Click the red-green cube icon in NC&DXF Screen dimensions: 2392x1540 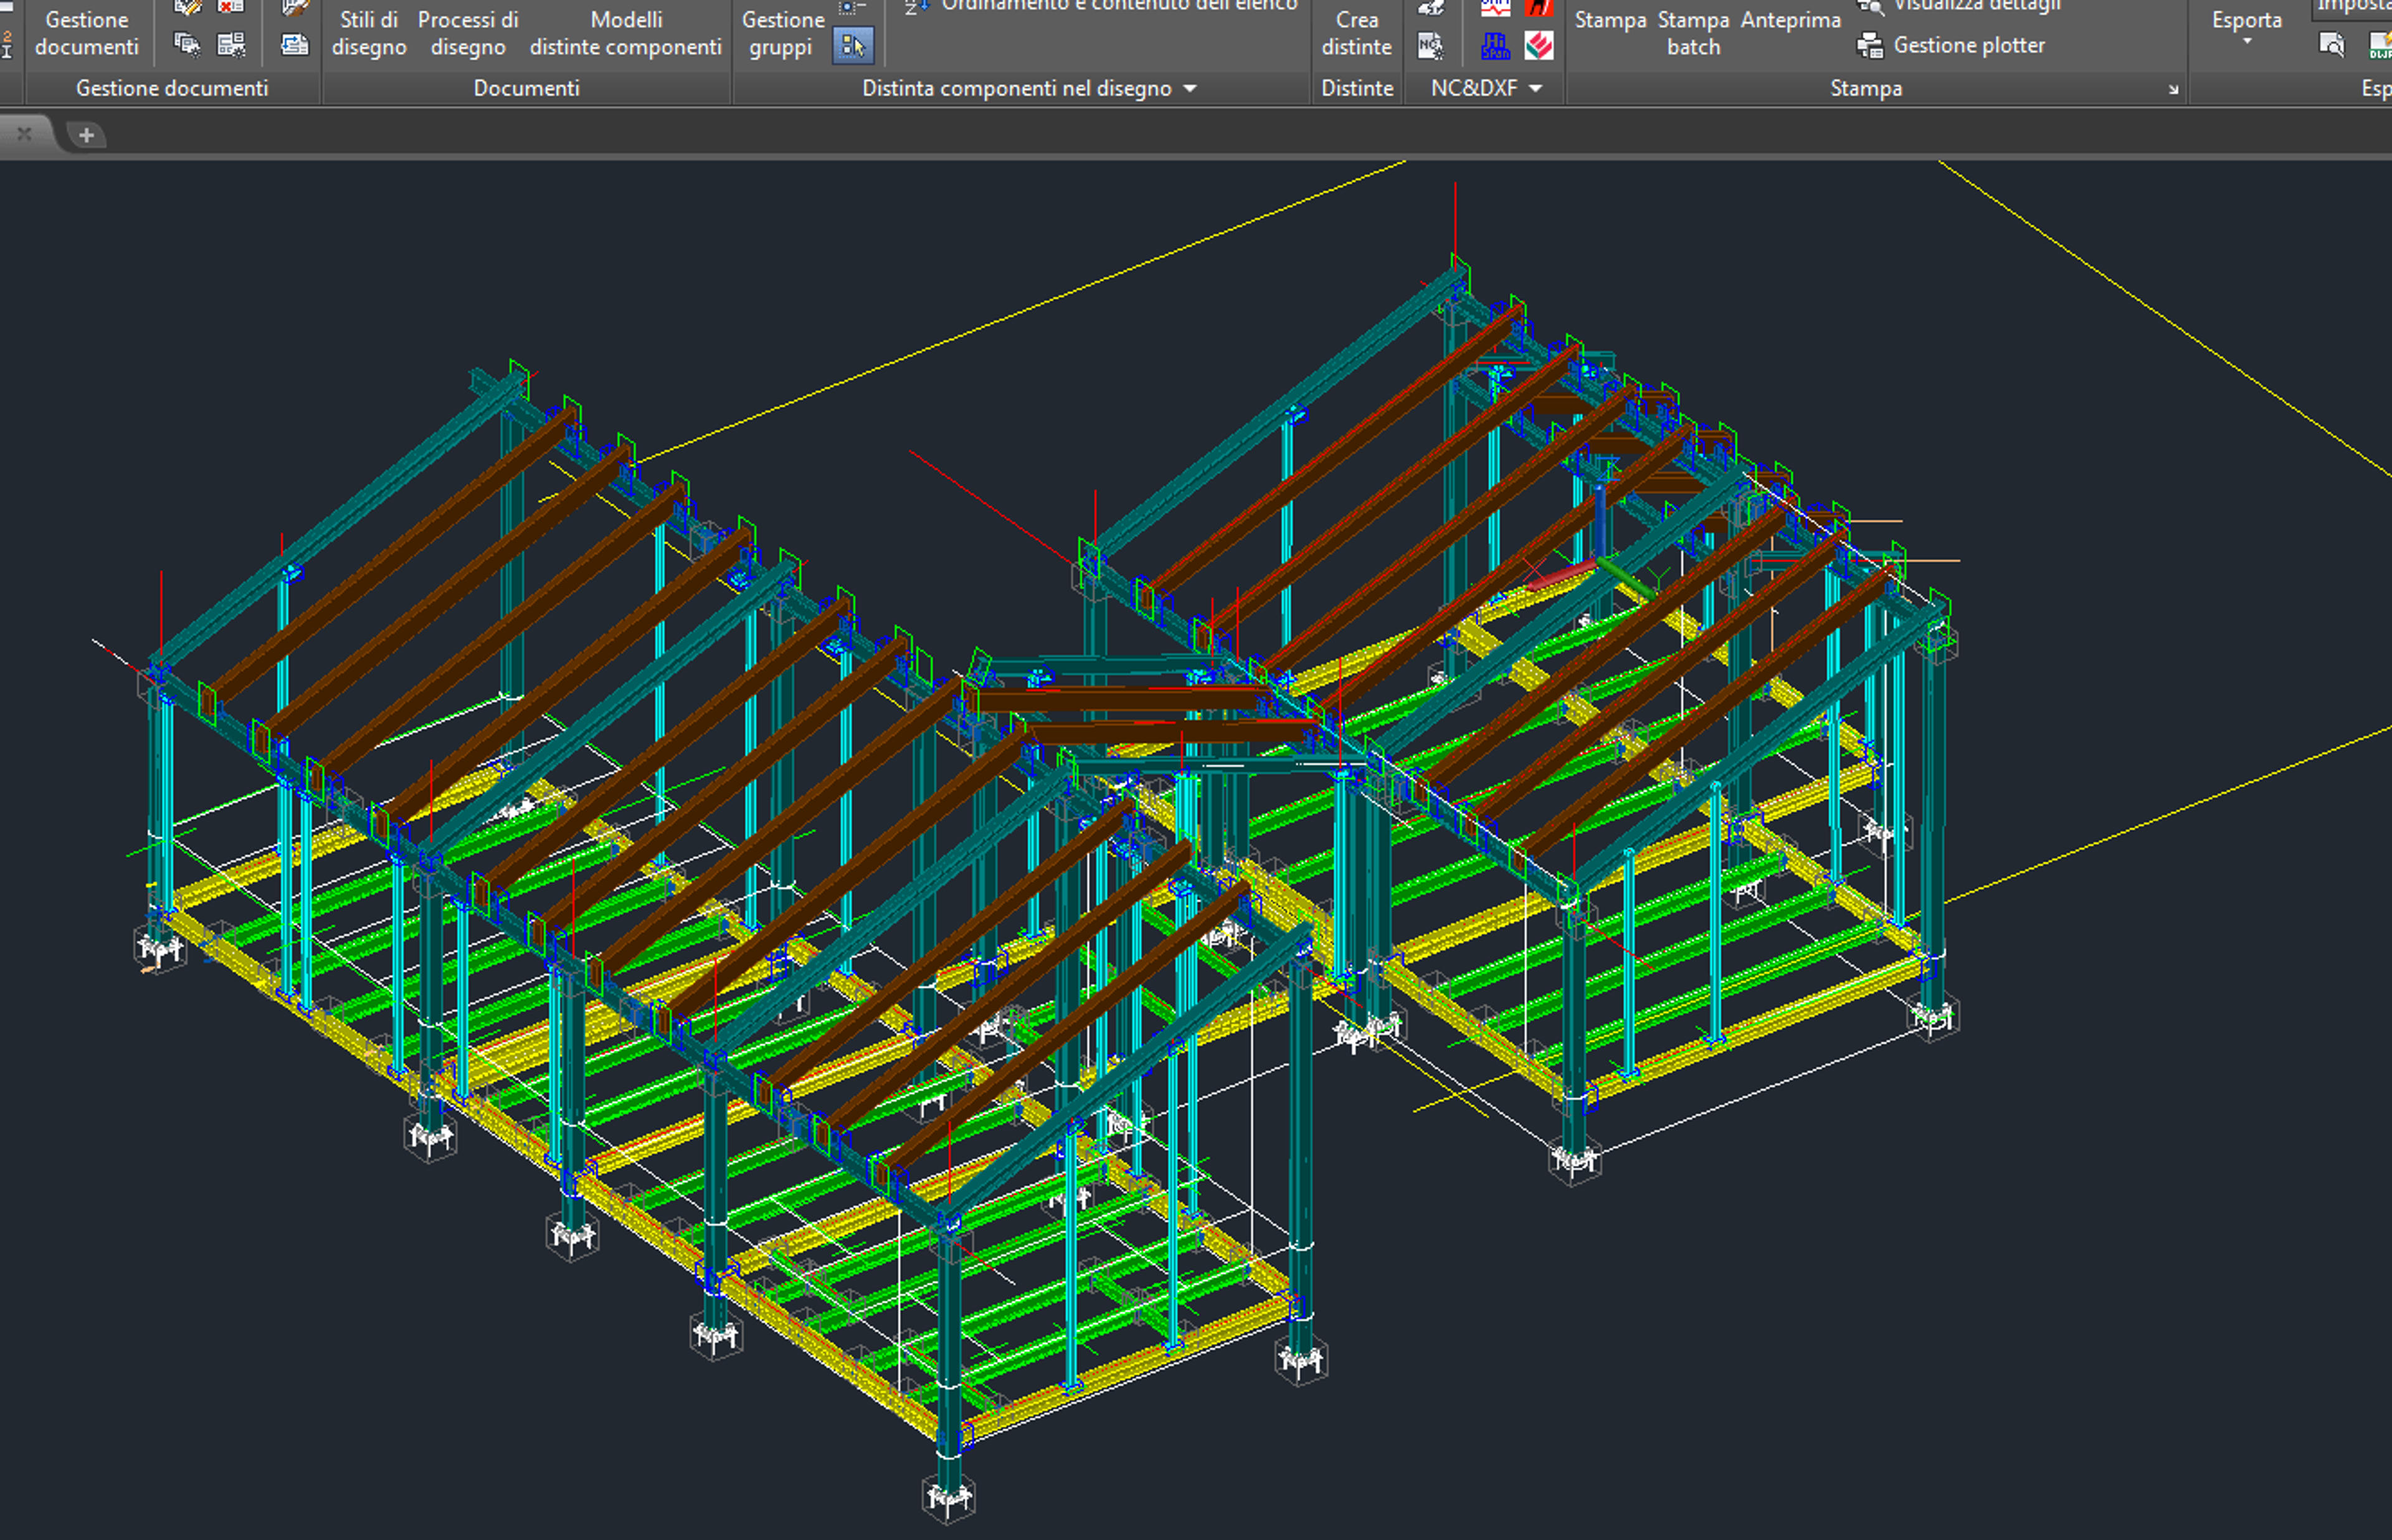(1539, 46)
